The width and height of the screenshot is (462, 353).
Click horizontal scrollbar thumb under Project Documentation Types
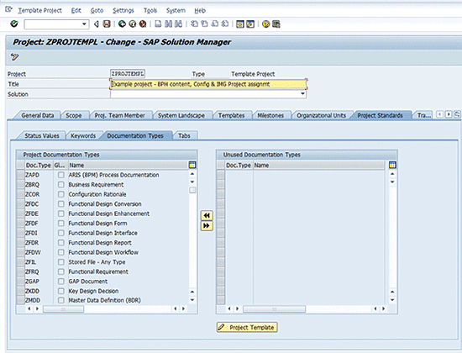point(63,309)
